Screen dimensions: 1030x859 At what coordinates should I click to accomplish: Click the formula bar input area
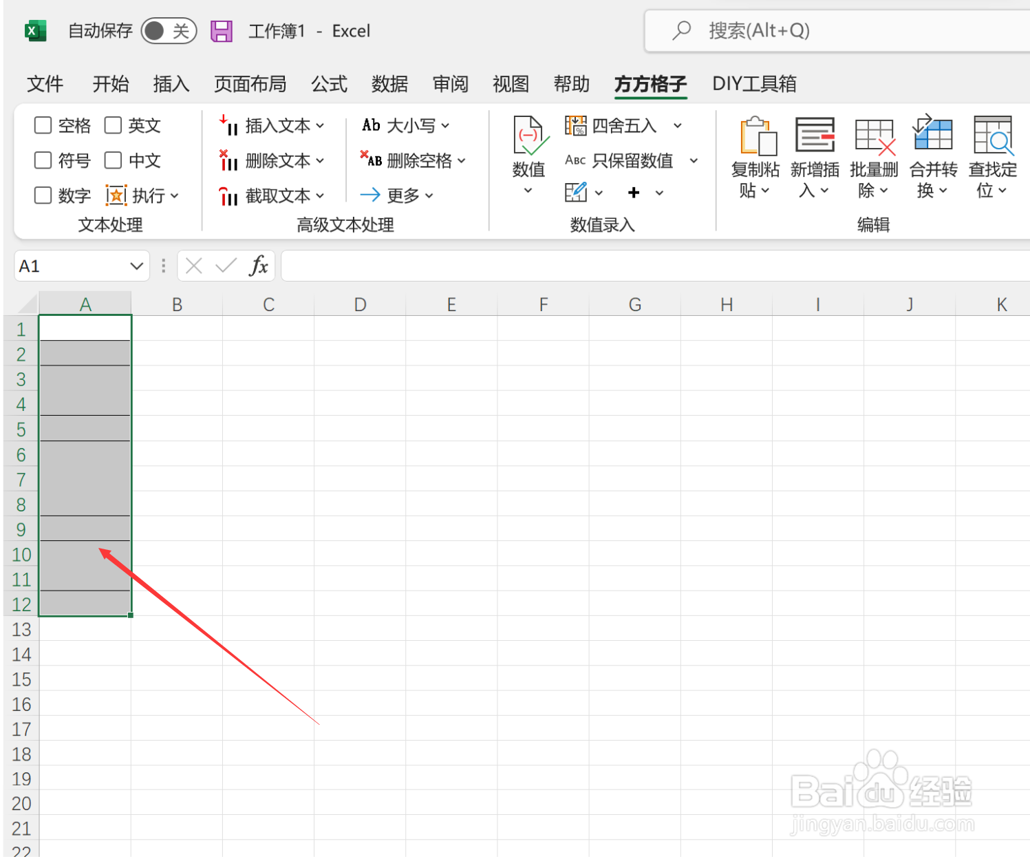(x=655, y=266)
